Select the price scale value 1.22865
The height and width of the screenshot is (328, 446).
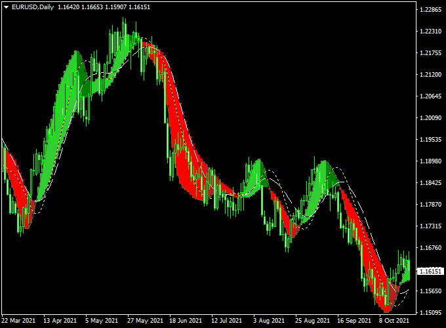click(431, 10)
